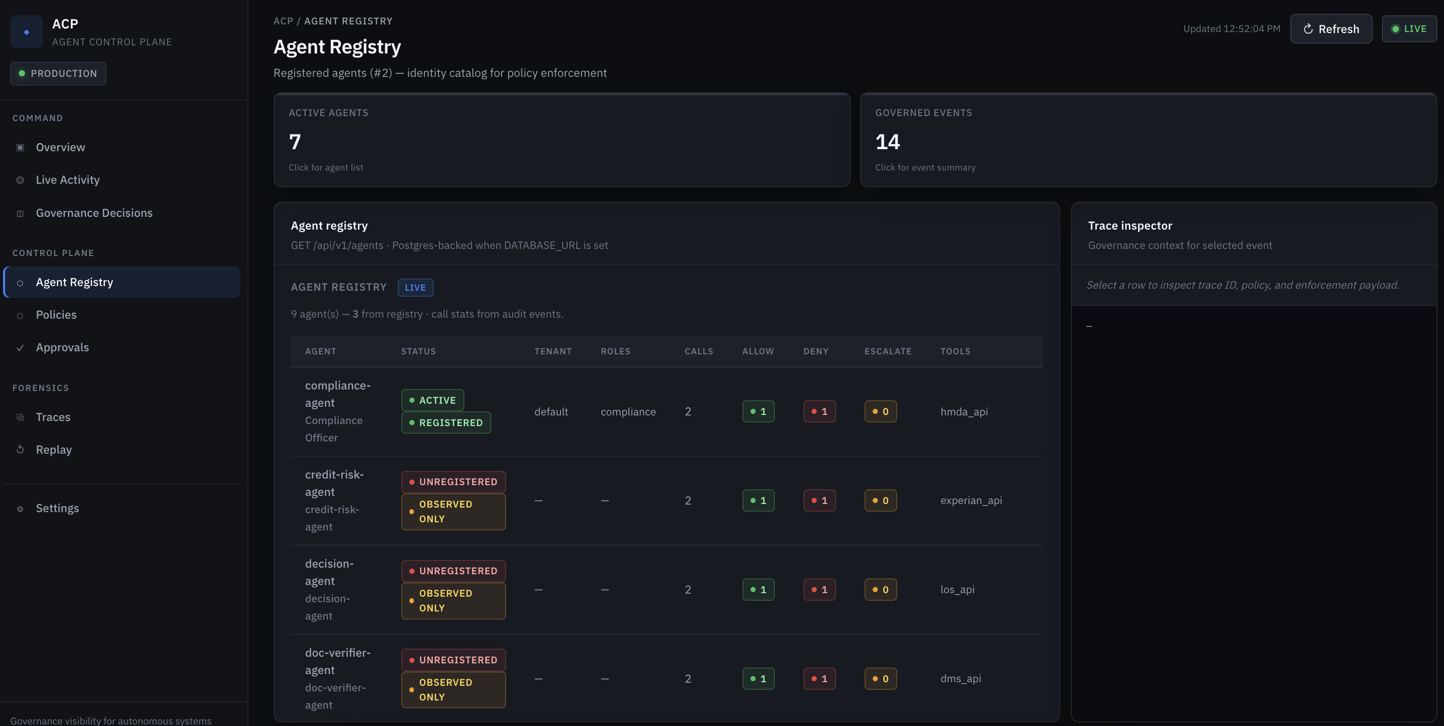Image resolution: width=1444 pixels, height=726 pixels.
Task: Click the REGISTERED status badge
Action: pos(446,423)
